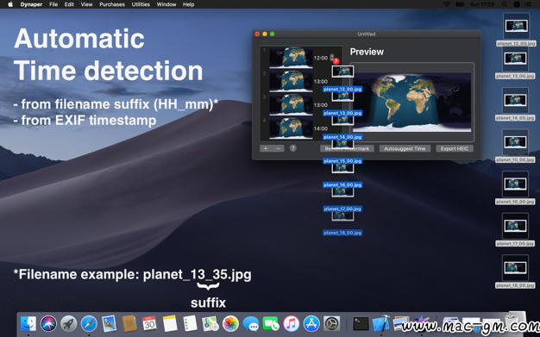The height and width of the screenshot is (337, 540).
Task: Open the Purchases menu
Action: coord(112,4)
